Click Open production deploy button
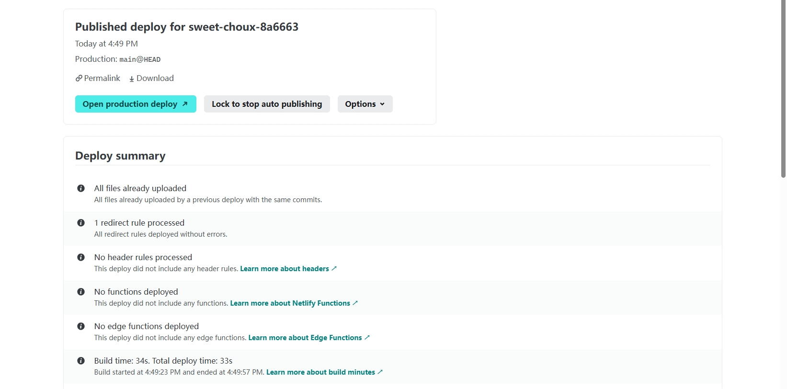The width and height of the screenshot is (787, 389). [136, 104]
